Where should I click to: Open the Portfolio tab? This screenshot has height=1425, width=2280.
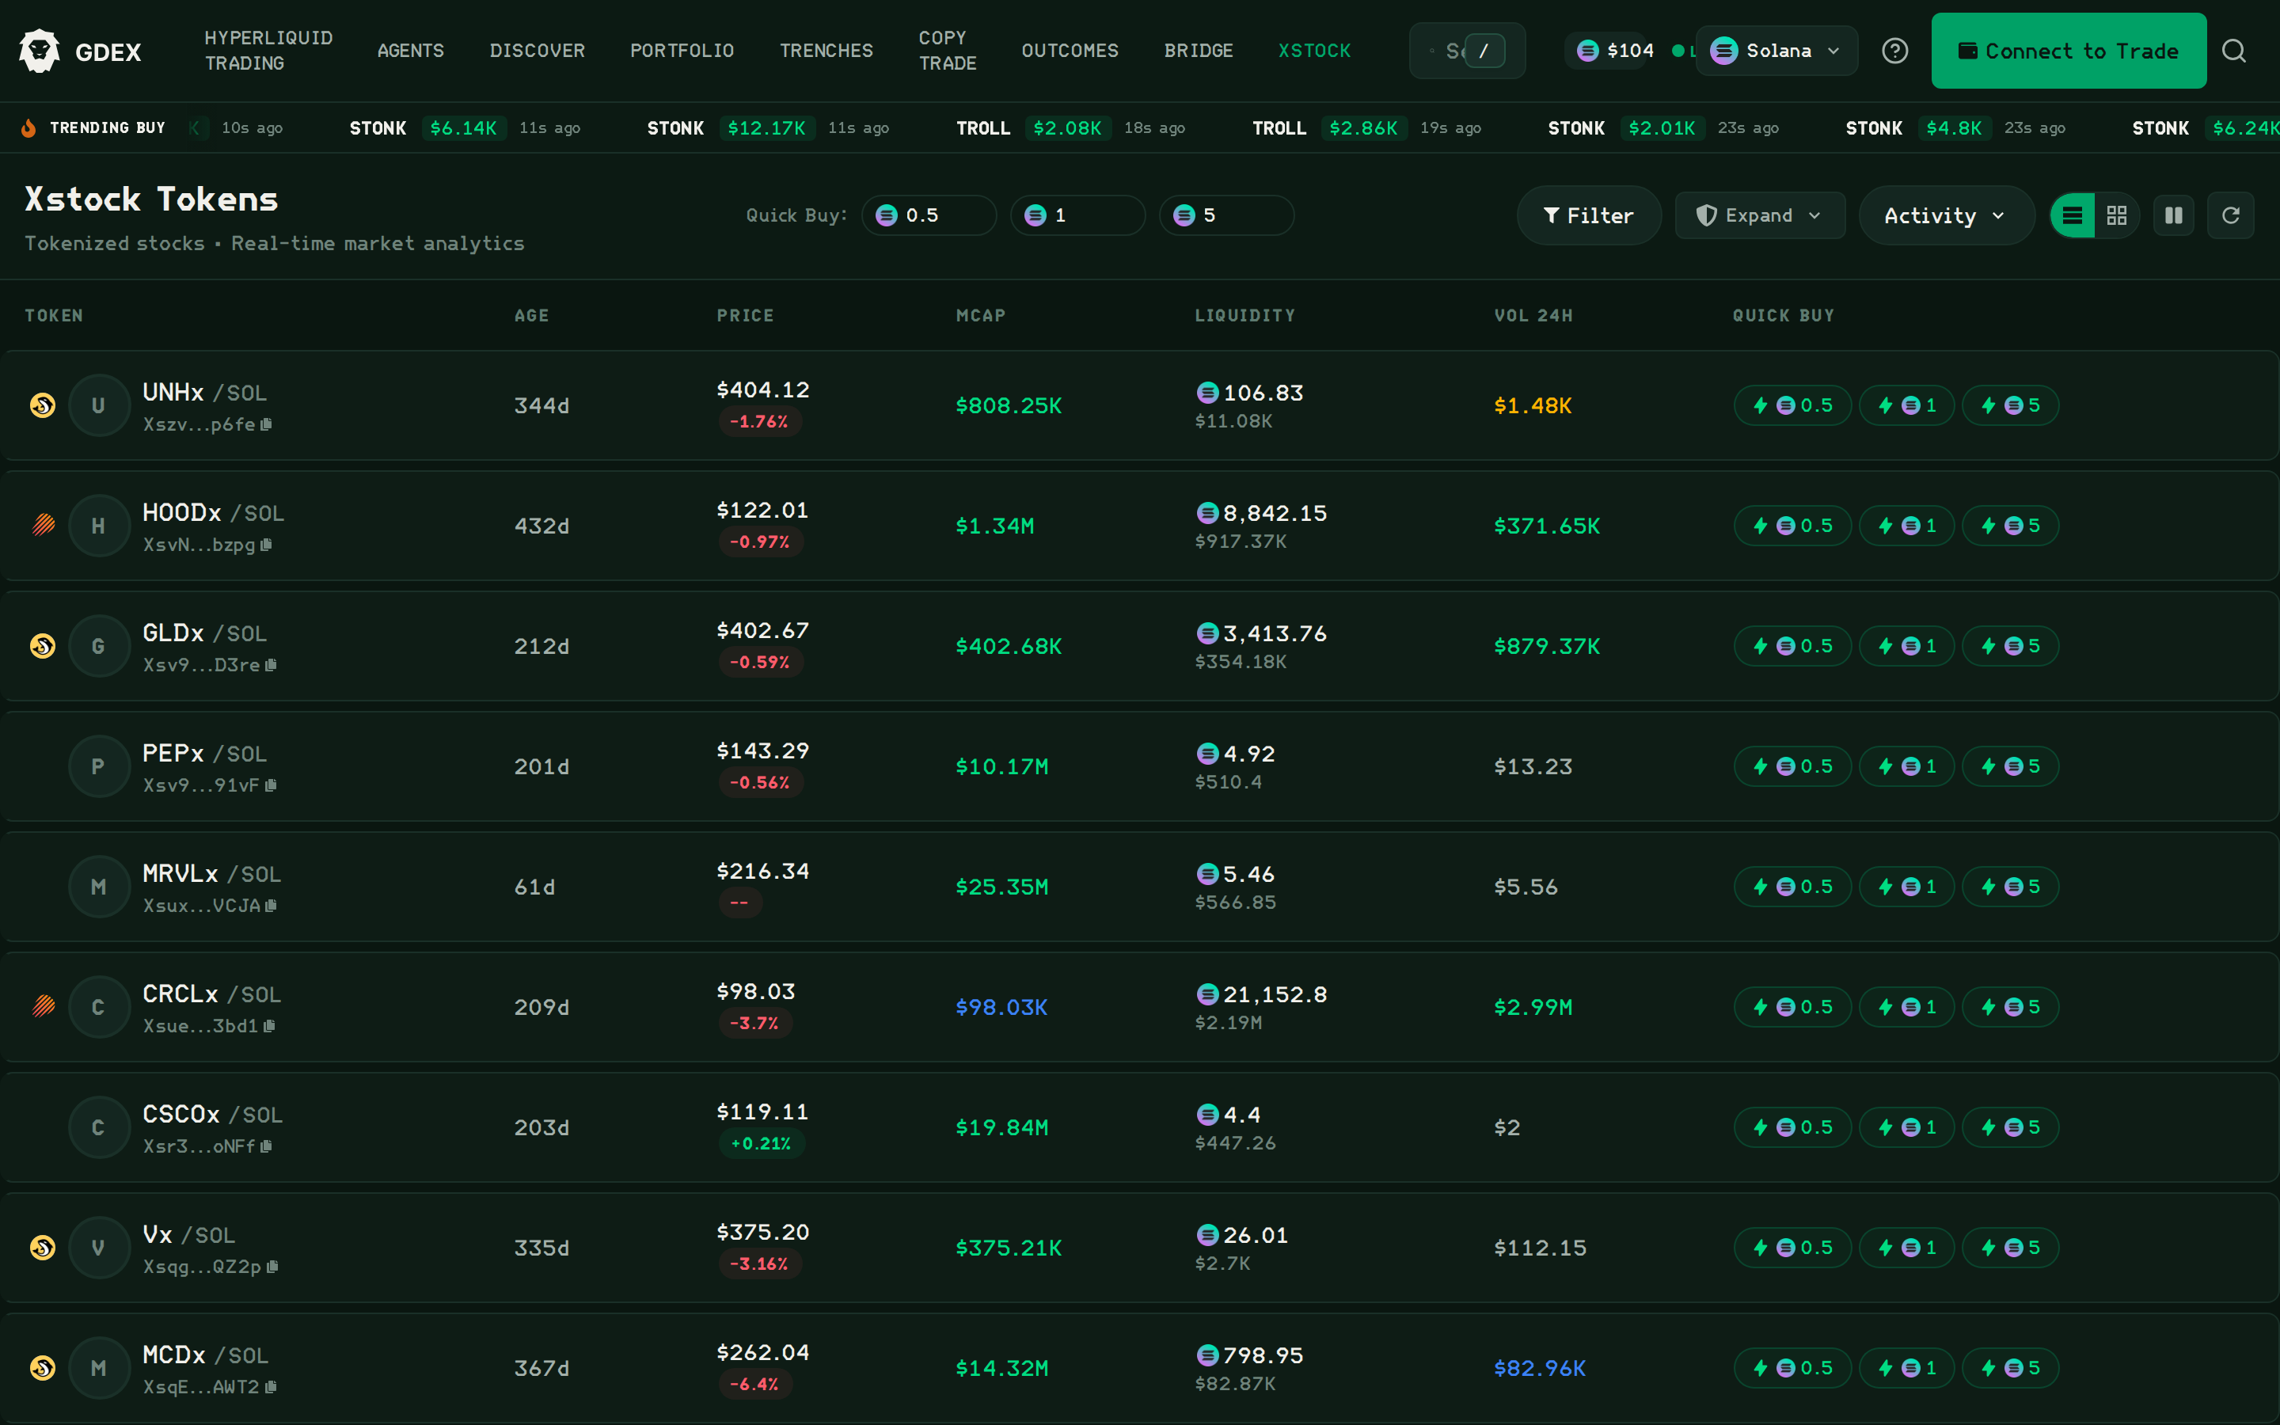682,51
